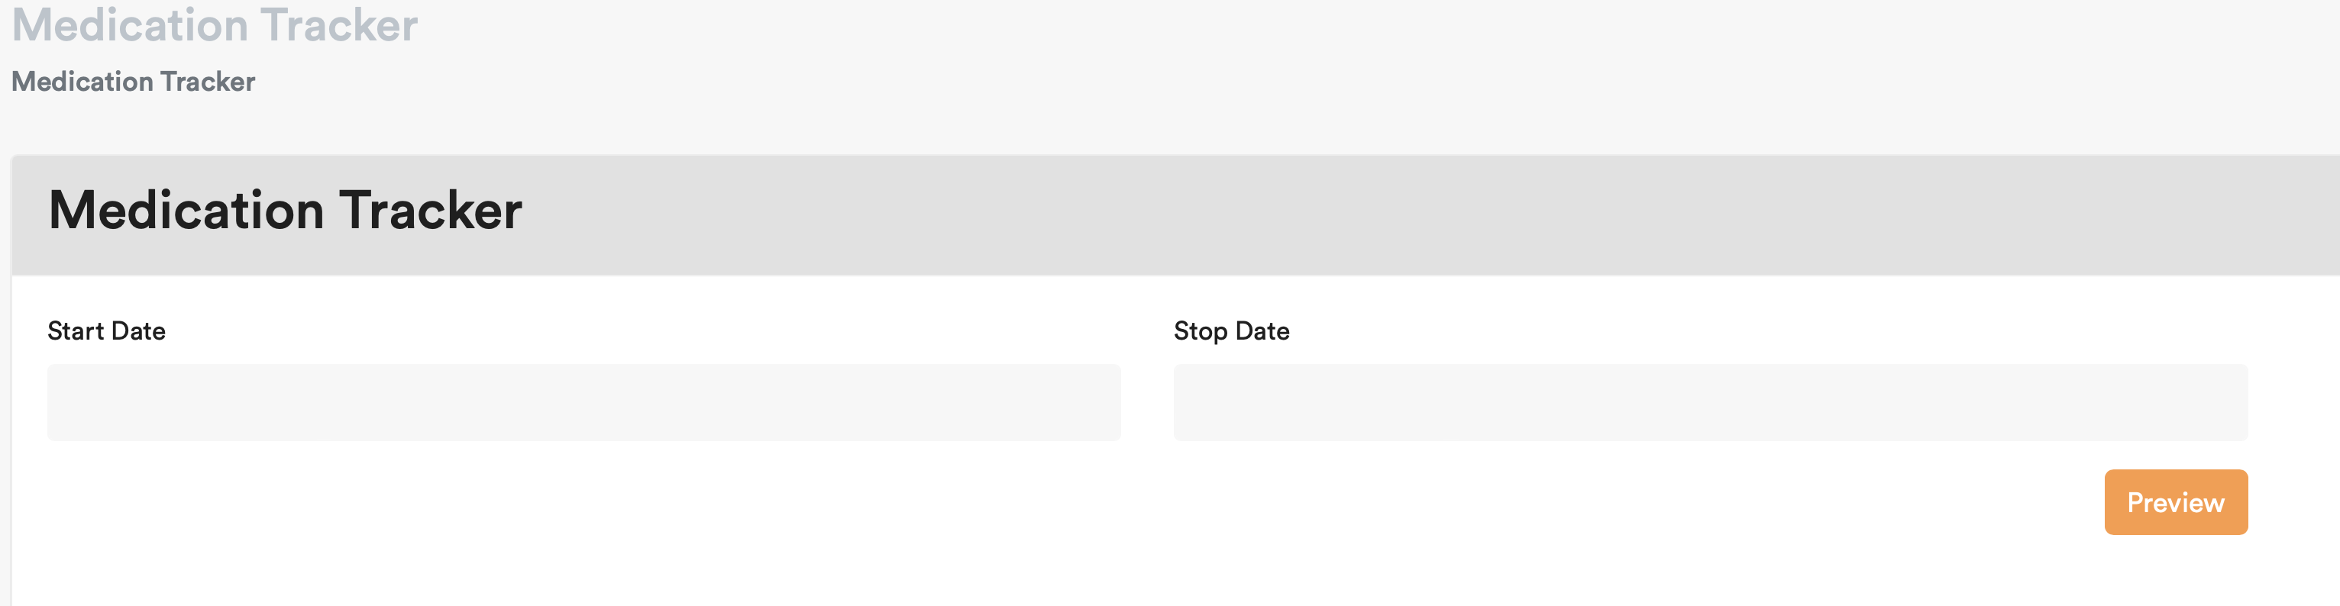Click "Medication" in the bold card heading
This screenshot has height=606, width=2340.
coord(186,211)
